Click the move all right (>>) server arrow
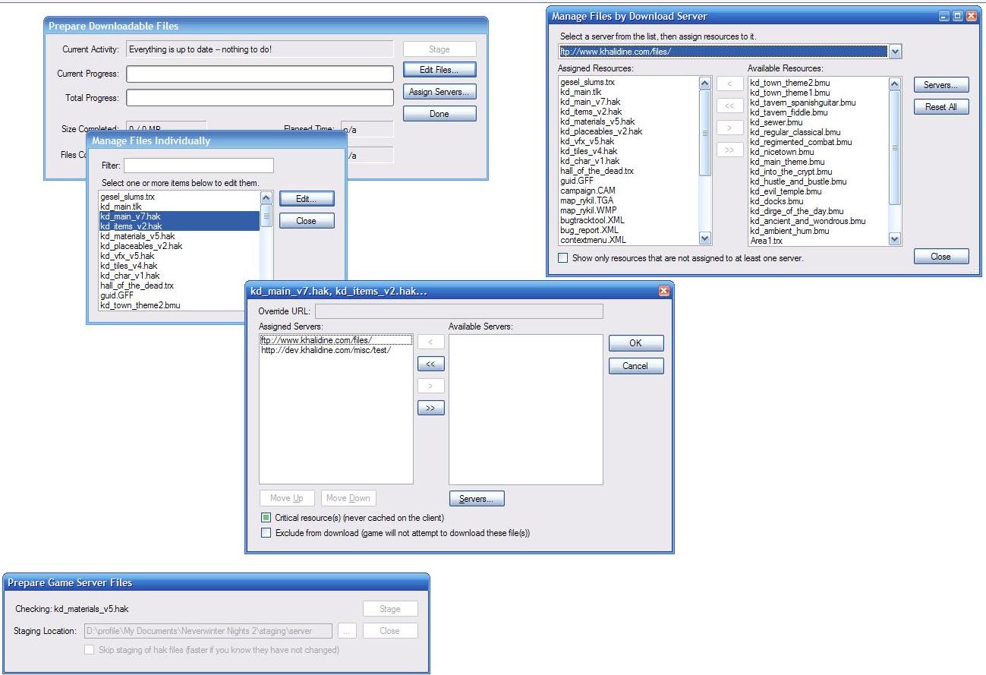The image size is (986, 675). [x=430, y=408]
